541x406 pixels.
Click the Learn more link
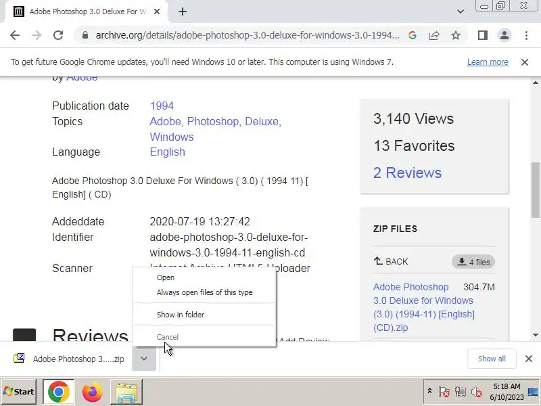(488, 62)
